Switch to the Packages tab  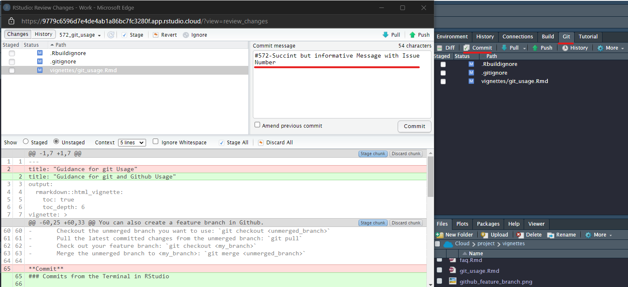point(488,224)
